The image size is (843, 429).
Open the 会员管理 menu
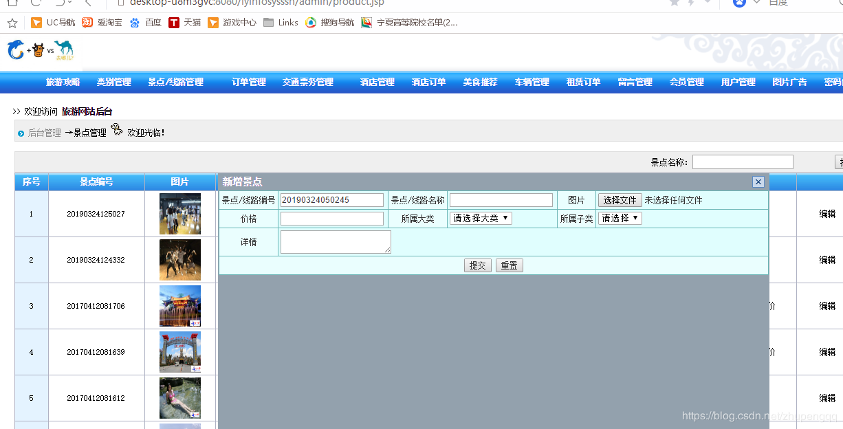point(686,82)
